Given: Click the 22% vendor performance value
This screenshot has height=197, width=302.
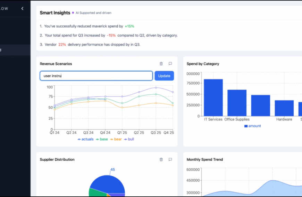Looking at the screenshot, I should pyautogui.click(x=62, y=45).
